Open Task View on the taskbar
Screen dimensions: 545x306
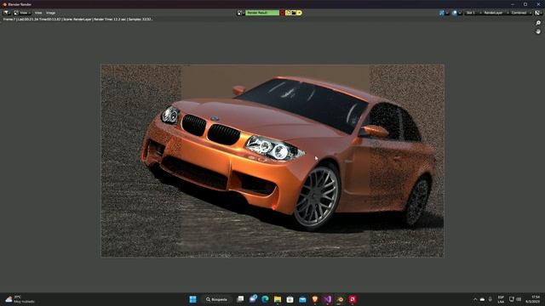240,299
